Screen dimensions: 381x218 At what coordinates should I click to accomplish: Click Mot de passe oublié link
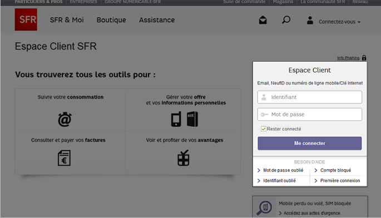[x=283, y=170]
